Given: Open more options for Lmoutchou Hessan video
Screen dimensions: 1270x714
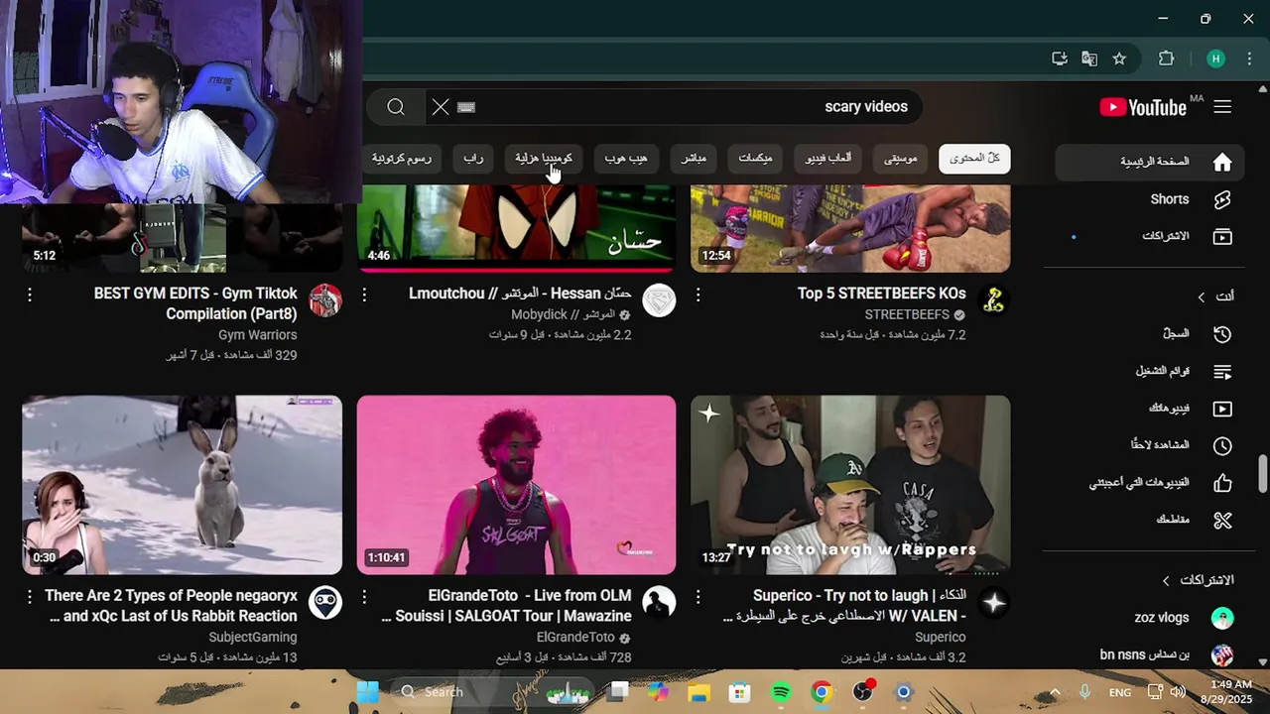Looking at the screenshot, I should (x=364, y=295).
